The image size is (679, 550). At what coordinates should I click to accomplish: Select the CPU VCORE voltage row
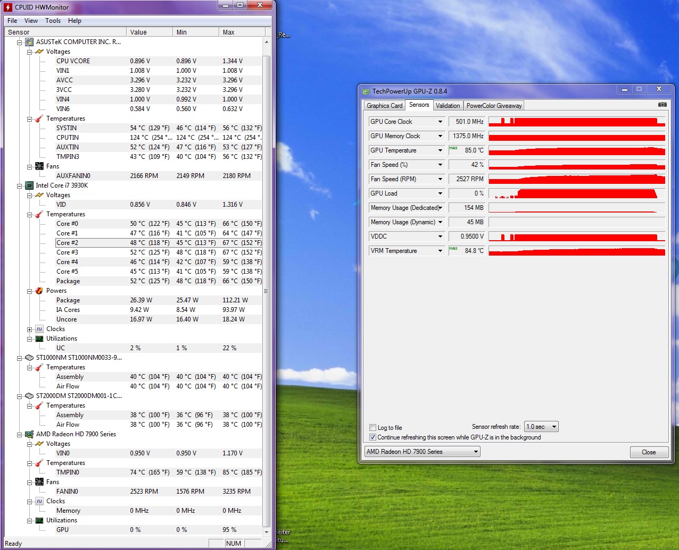click(x=159, y=61)
